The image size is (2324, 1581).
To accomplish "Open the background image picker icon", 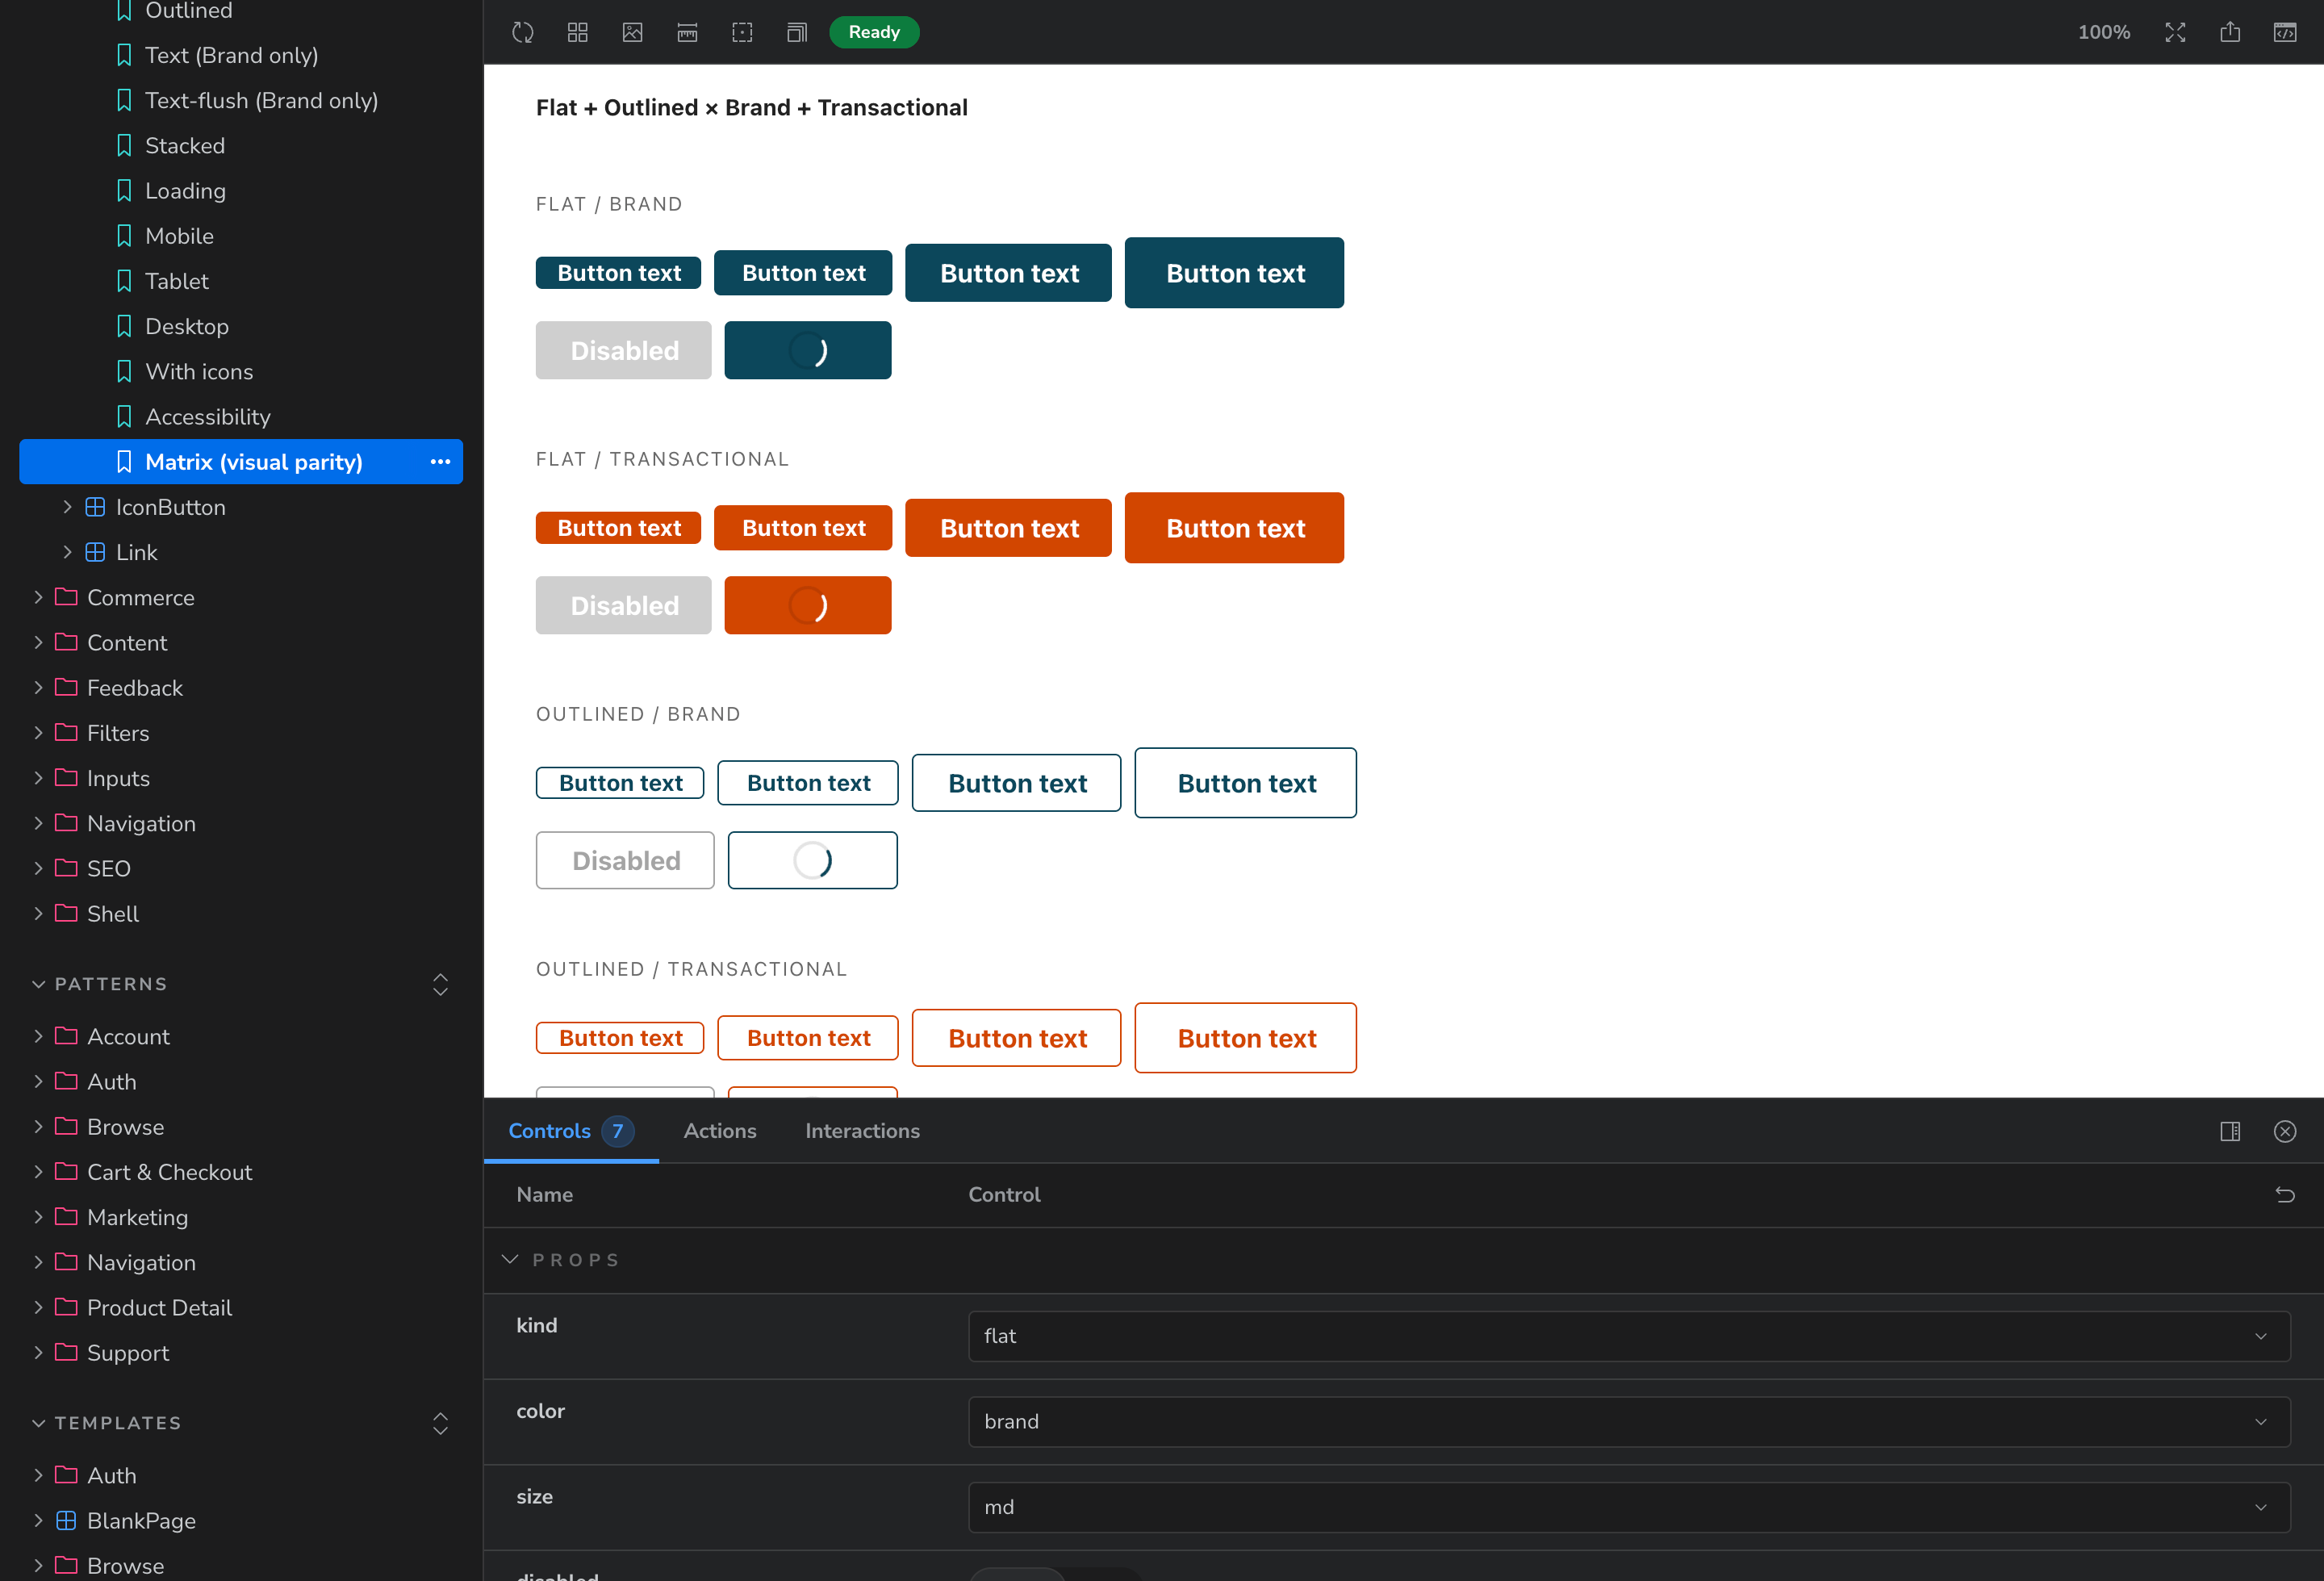I will click(x=633, y=32).
